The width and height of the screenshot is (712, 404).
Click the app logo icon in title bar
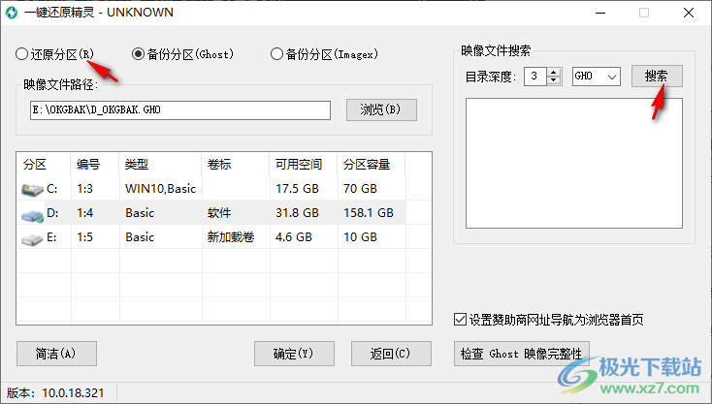tap(12, 13)
